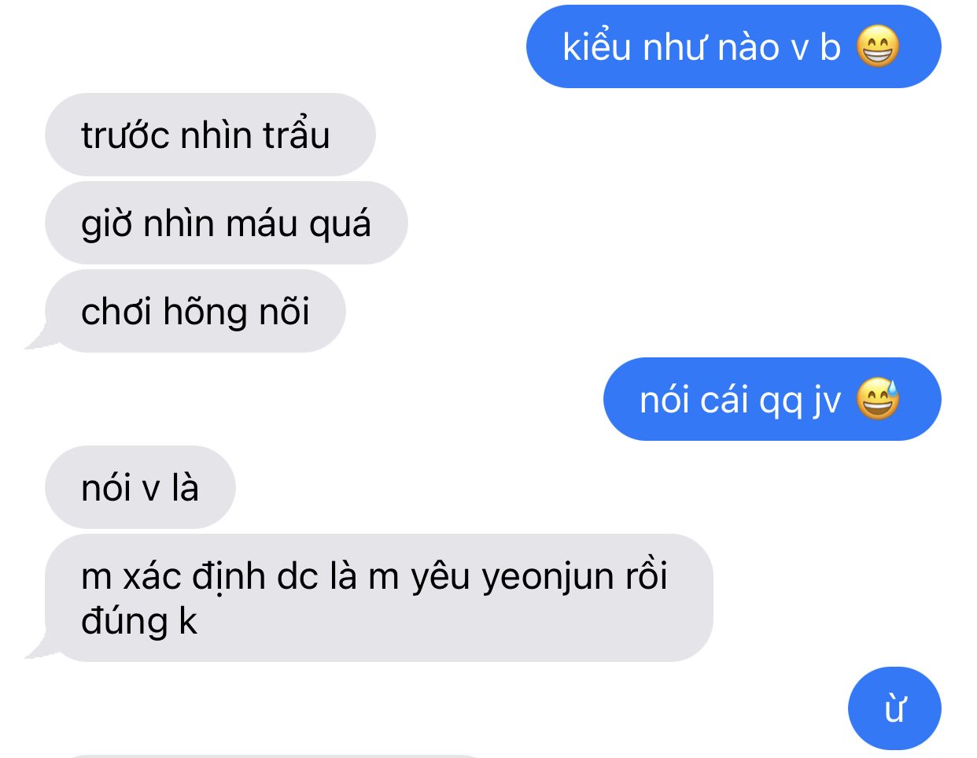
Task: Tap the "nói v là" gray bubble
Action: click(140, 487)
